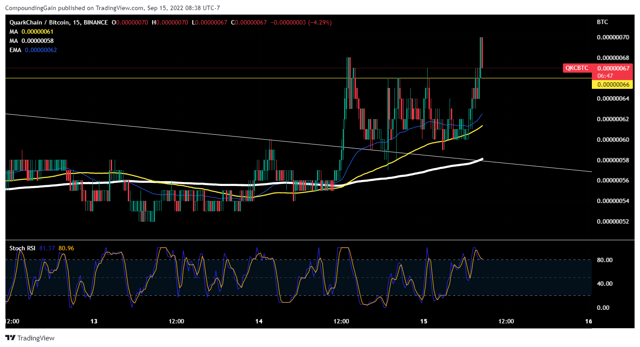The image size is (640, 347).
Task: Click the red current price label 0.00000067
Action: click(x=613, y=68)
